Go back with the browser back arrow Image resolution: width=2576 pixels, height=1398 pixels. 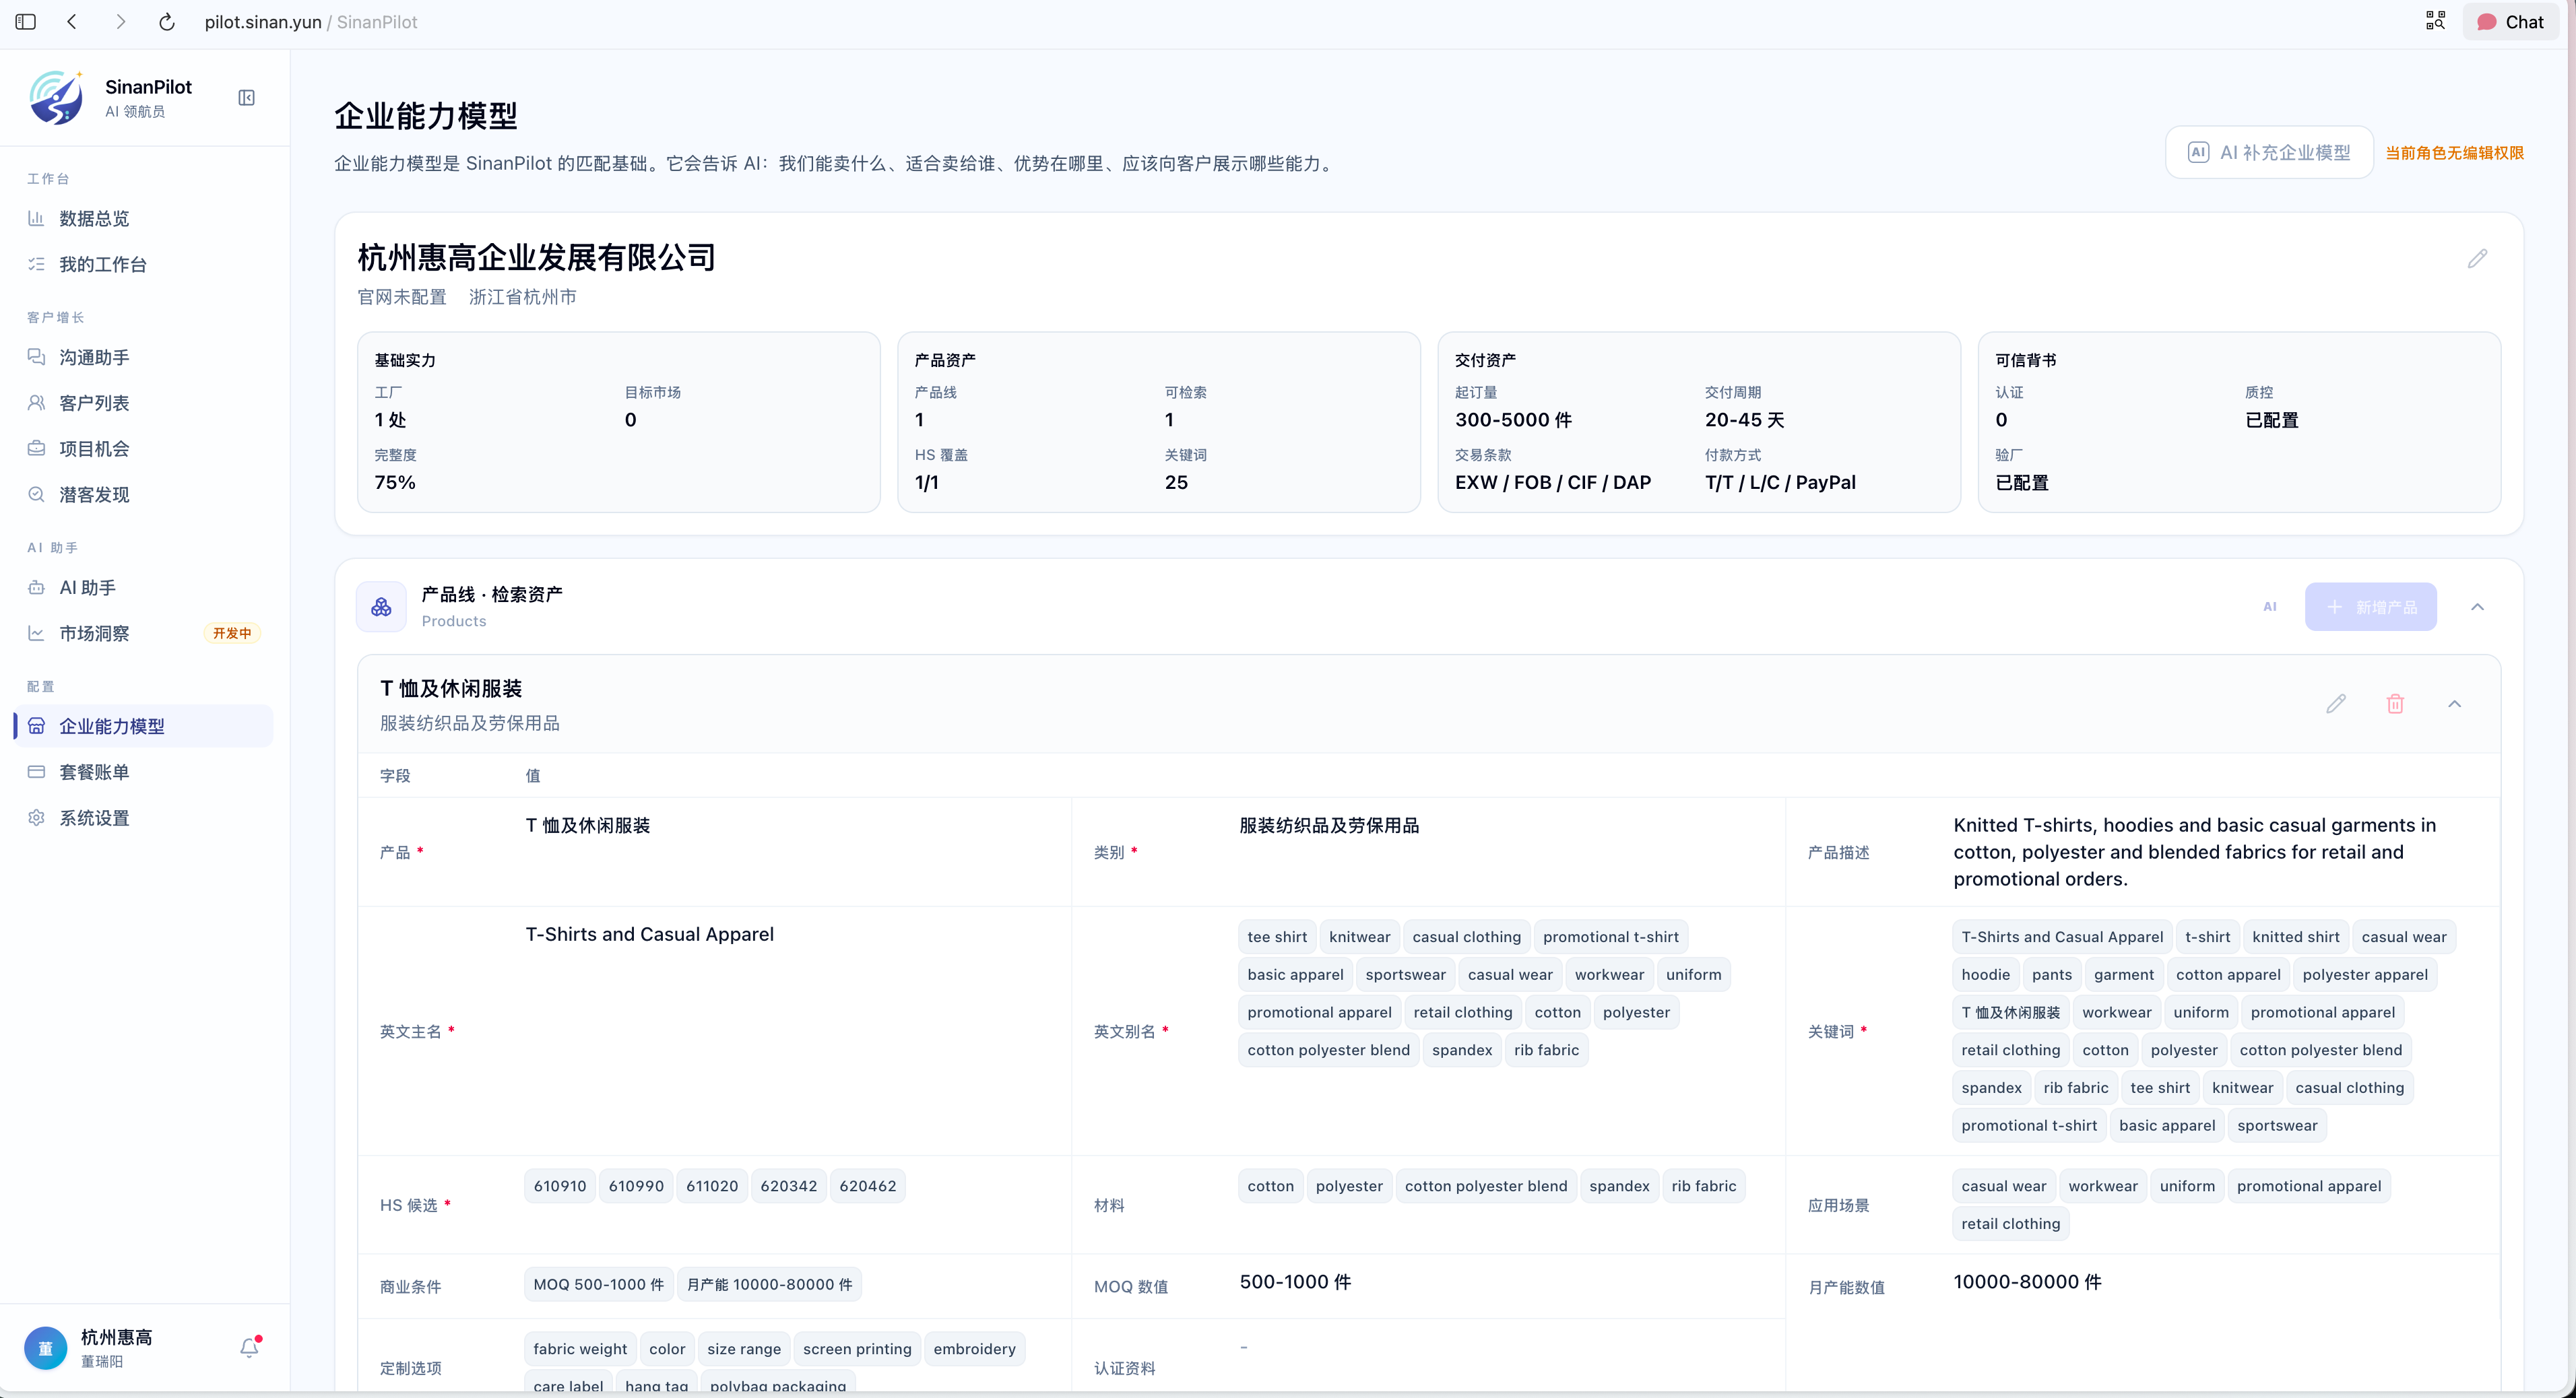click(72, 22)
